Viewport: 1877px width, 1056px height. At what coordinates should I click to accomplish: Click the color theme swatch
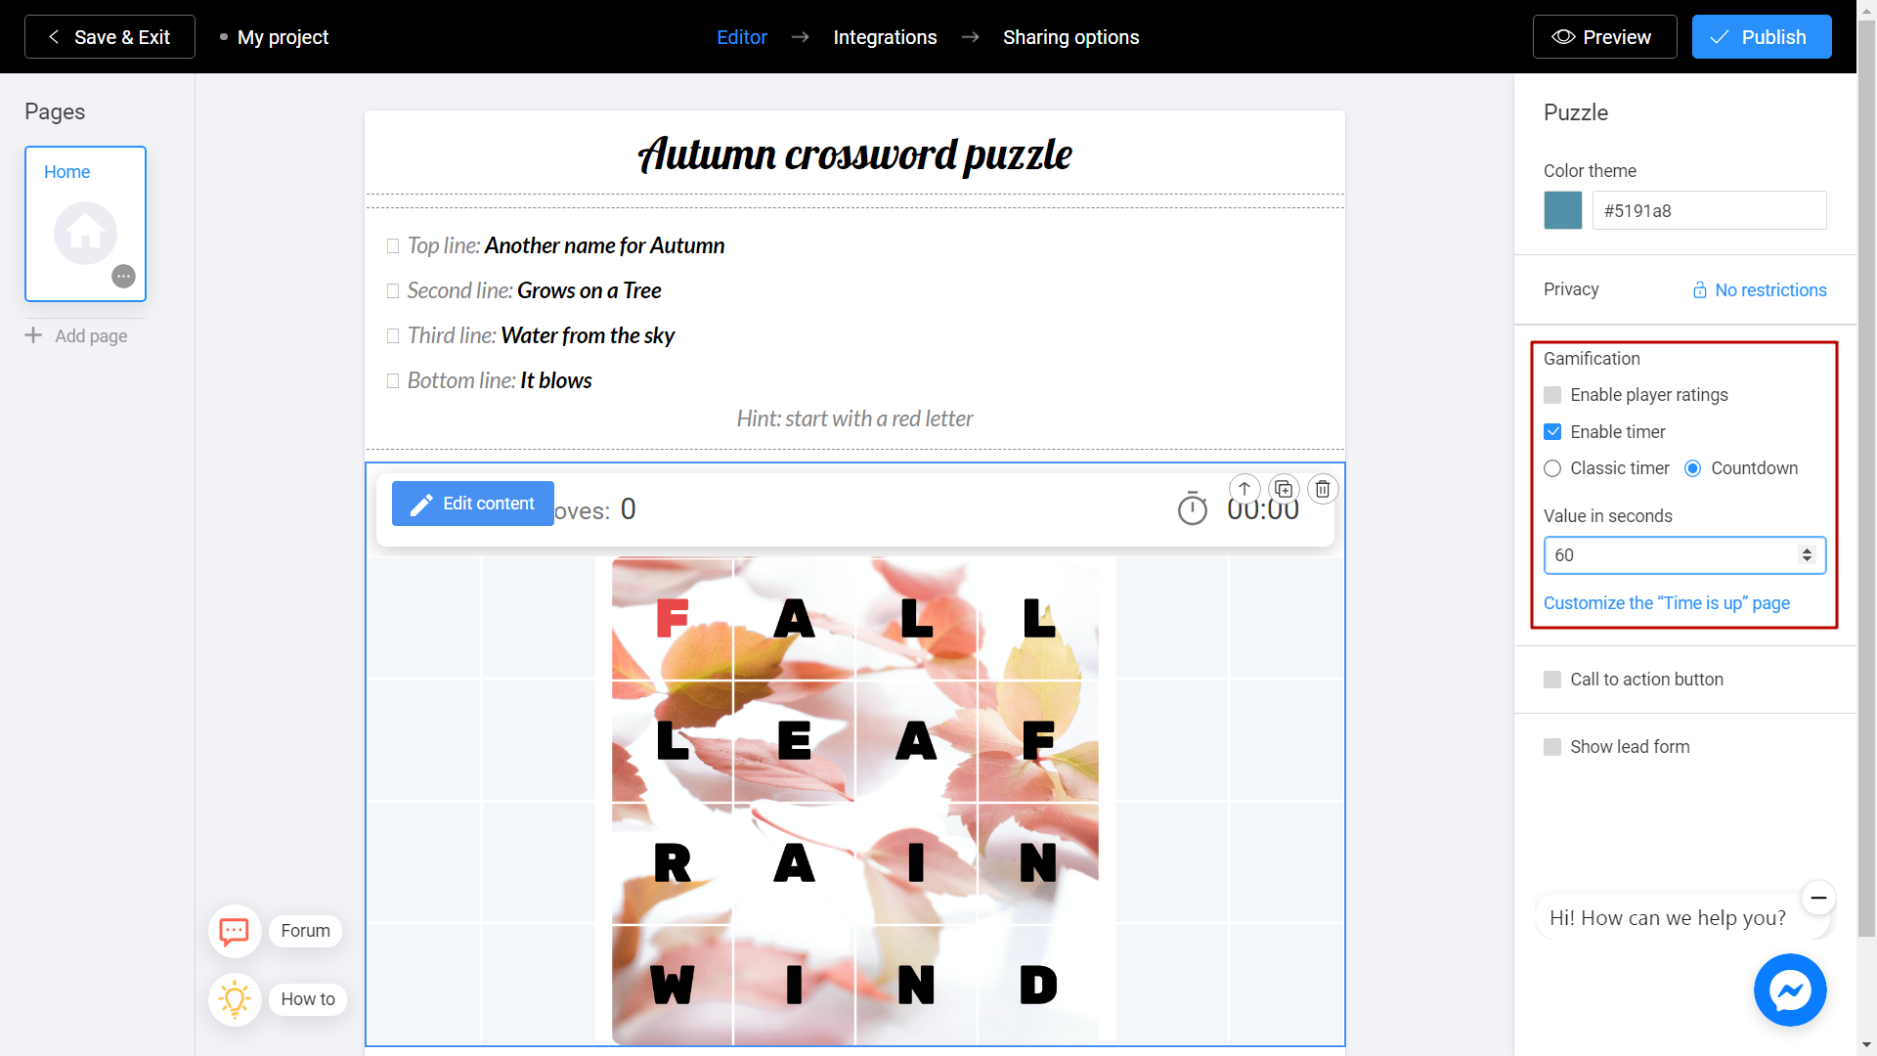pyautogui.click(x=1564, y=210)
